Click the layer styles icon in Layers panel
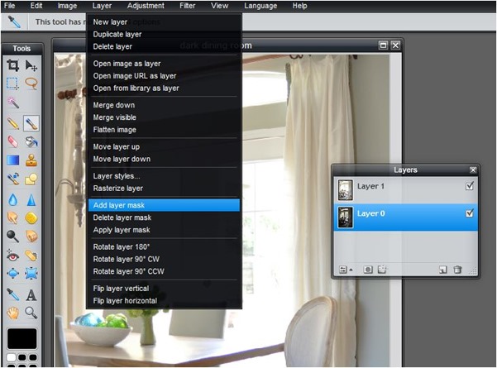497x368 pixels. point(382,270)
